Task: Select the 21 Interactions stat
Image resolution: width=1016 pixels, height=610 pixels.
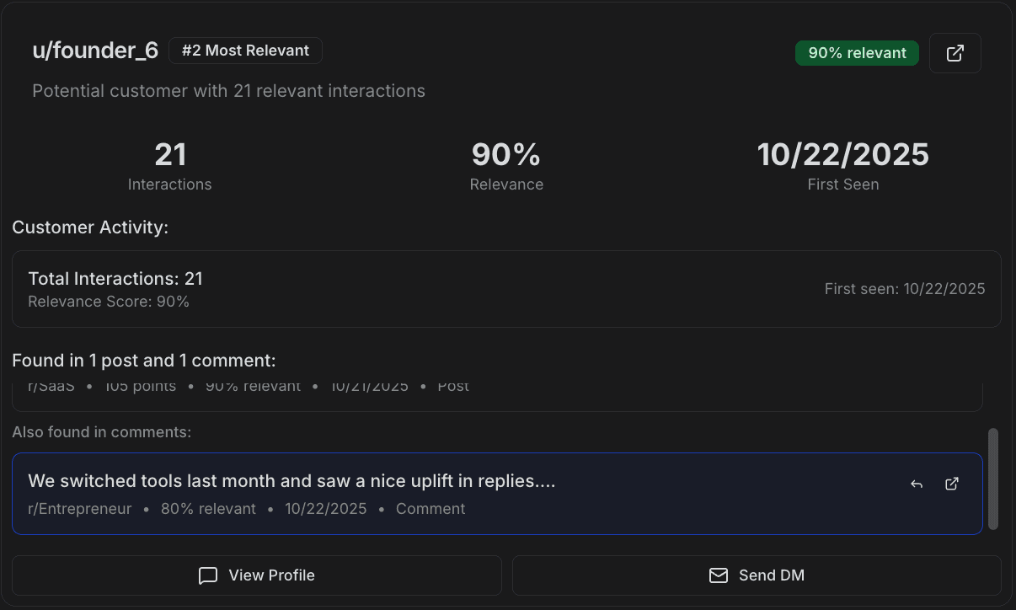Action: click(169, 166)
